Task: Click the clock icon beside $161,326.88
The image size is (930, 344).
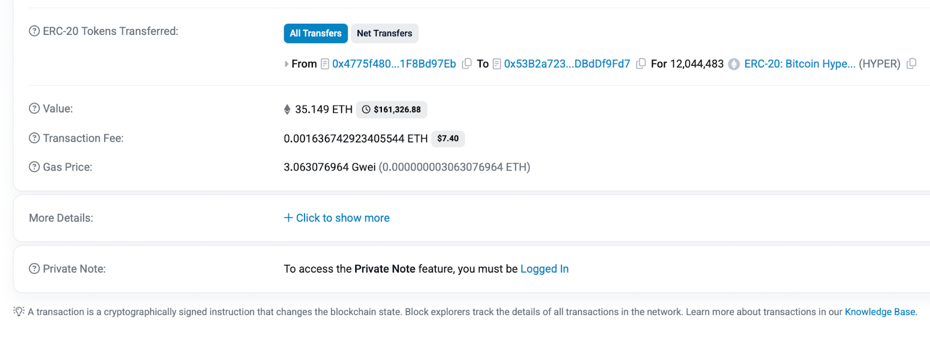Action: click(x=366, y=109)
